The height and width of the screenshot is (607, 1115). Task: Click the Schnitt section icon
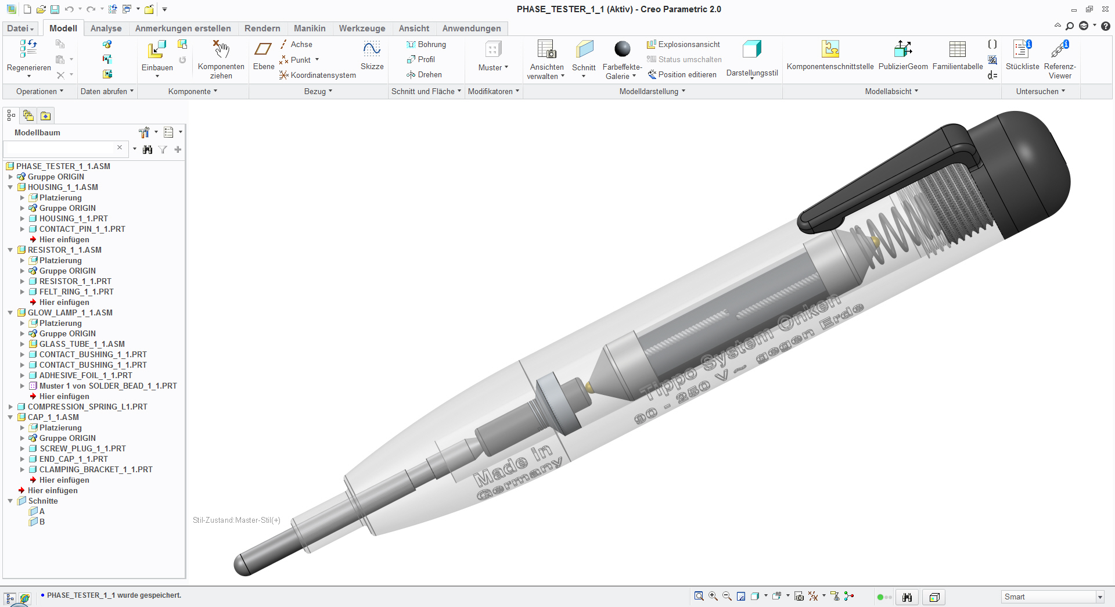click(x=584, y=49)
